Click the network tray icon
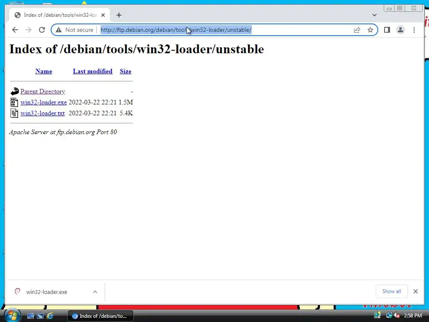Screen dimensions: 429x322 pyautogui.click(x=388, y=315)
